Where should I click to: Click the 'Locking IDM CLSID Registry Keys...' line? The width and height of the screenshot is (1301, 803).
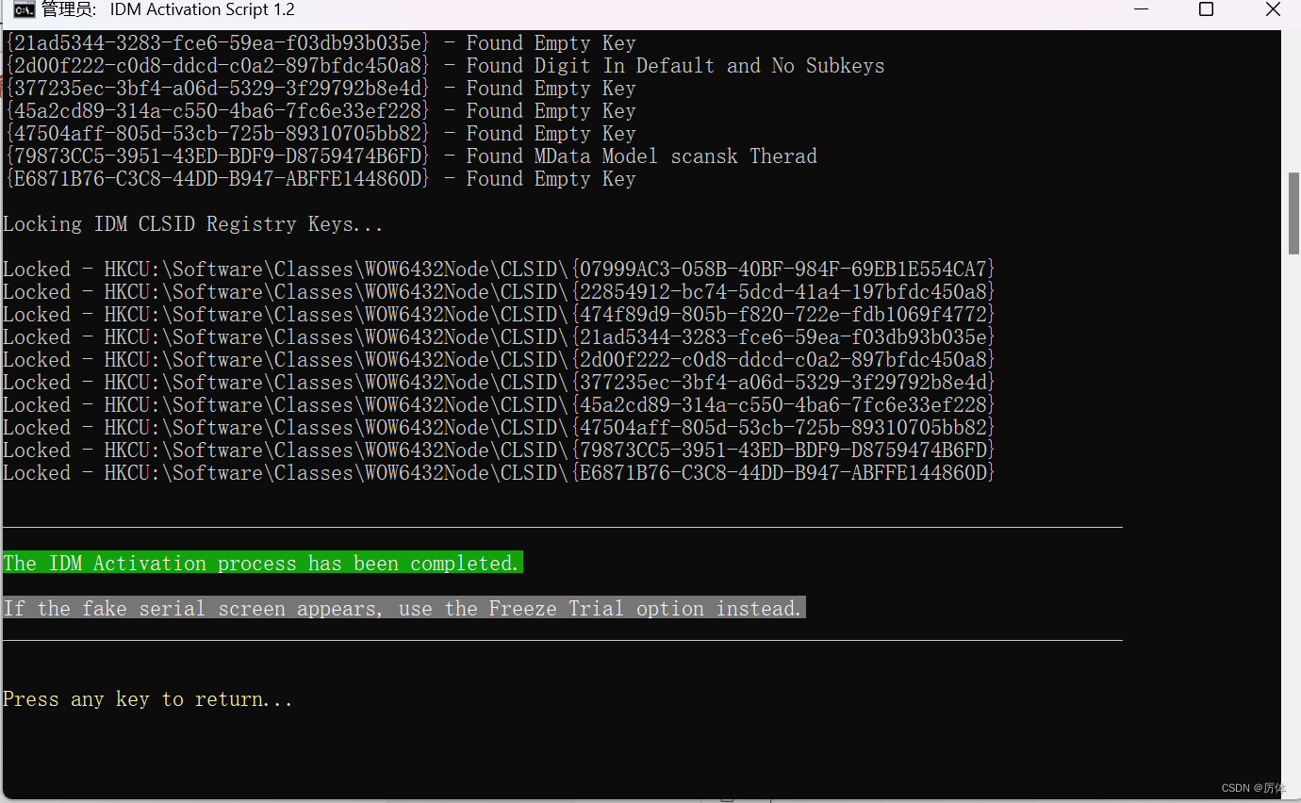(x=193, y=224)
